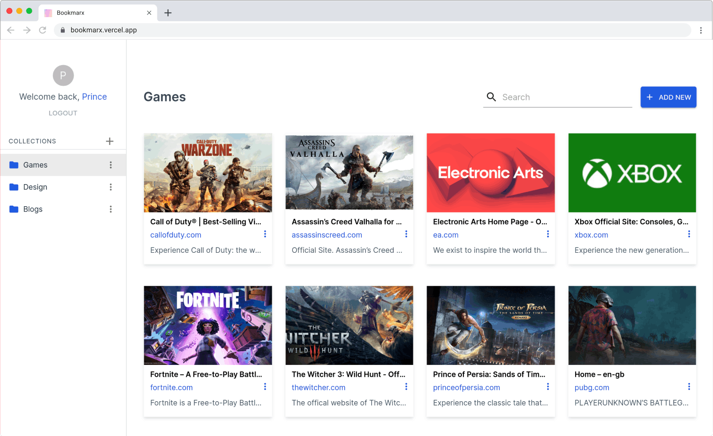This screenshot has width=713, height=436.
Task: Click the green Xbox thumbnail
Action: tap(632, 173)
